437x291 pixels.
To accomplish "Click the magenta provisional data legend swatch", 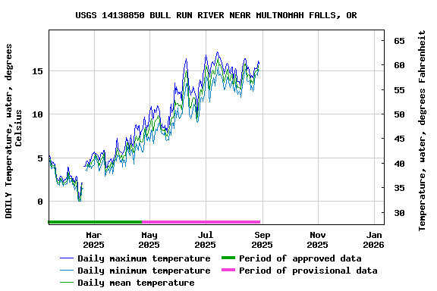I will tap(228, 270).
